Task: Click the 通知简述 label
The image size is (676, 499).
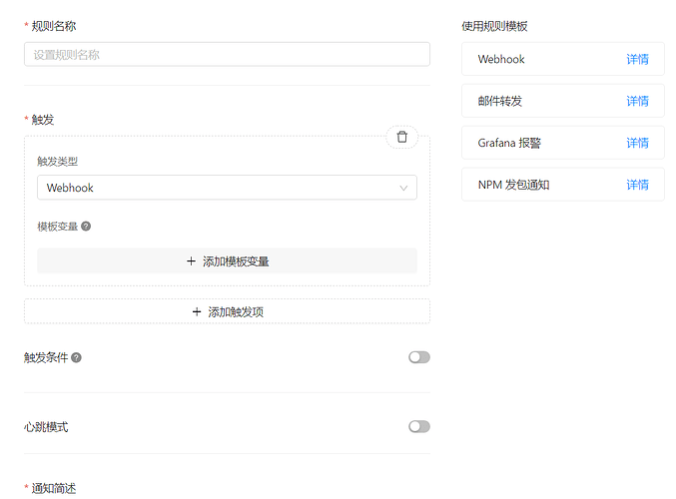Action: (54, 488)
